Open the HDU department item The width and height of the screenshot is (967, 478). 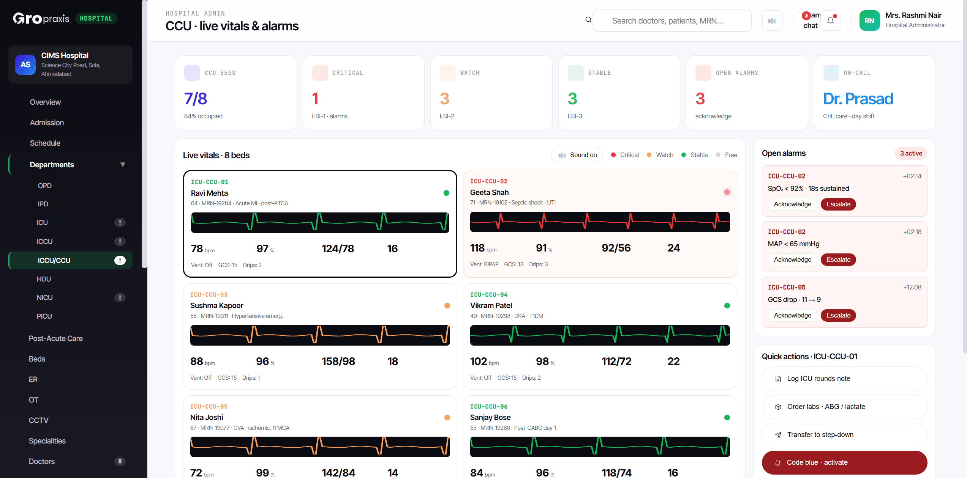click(71, 279)
